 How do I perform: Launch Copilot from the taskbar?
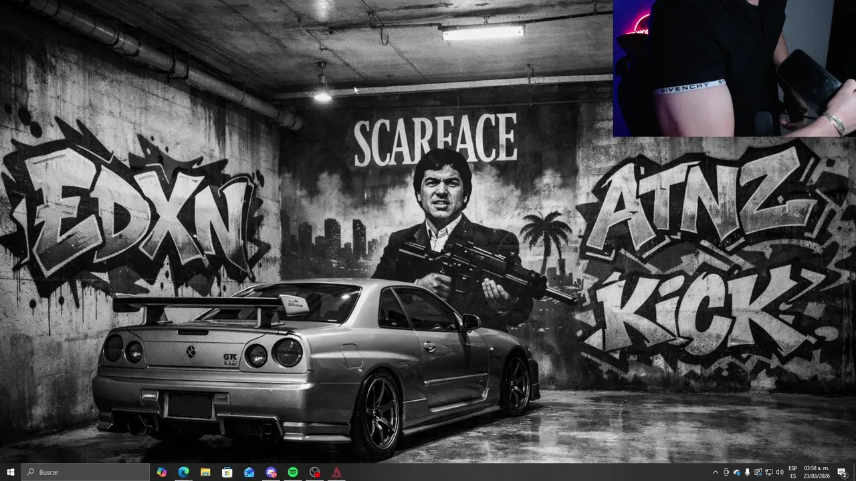[162, 472]
